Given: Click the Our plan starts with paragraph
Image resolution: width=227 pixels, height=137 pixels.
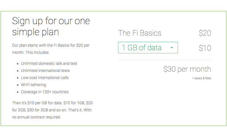Looking at the screenshot, I should click(51, 49).
